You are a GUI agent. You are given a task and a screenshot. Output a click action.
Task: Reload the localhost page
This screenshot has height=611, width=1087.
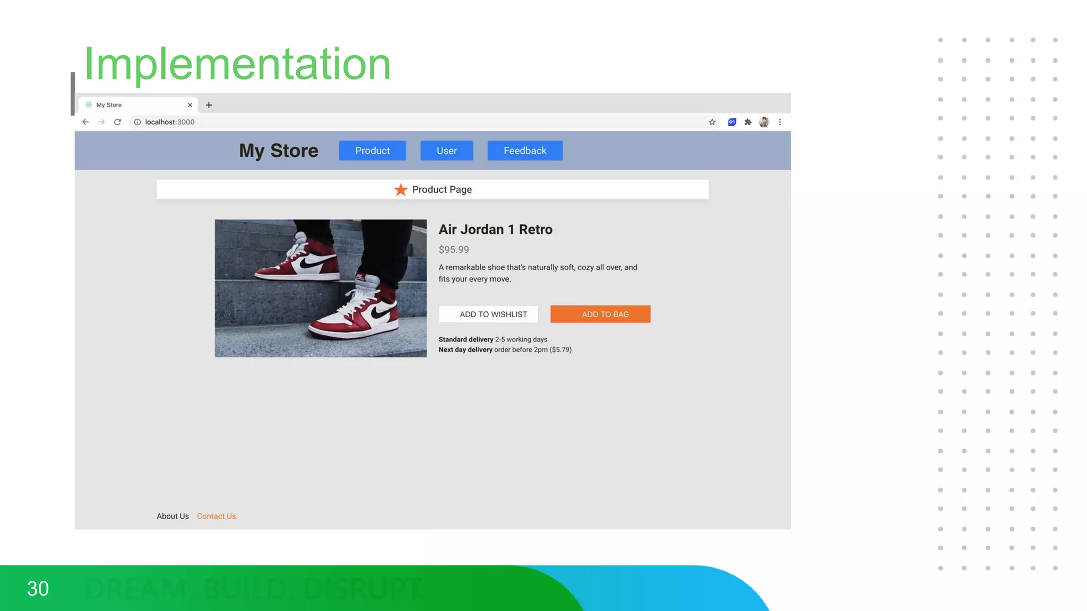click(117, 122)
